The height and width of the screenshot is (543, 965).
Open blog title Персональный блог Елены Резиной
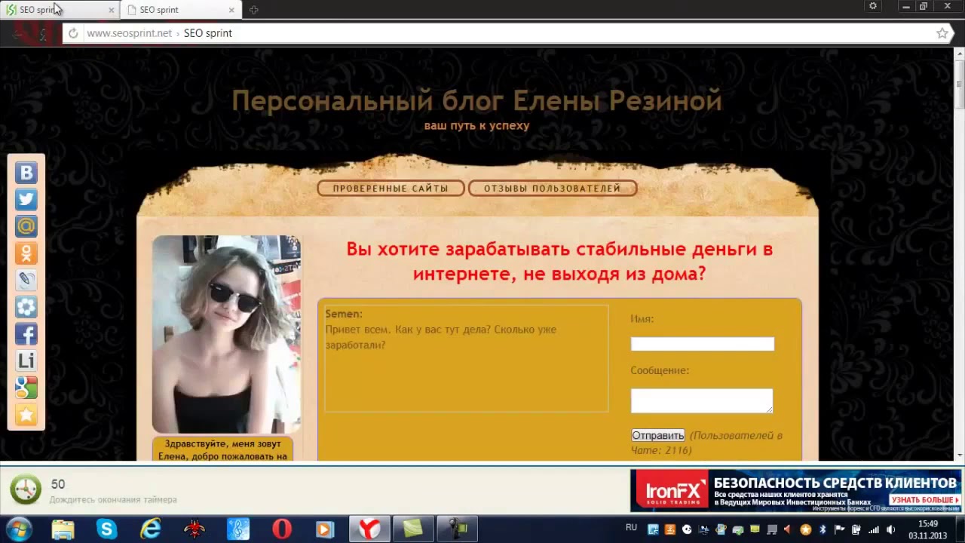click(x=476, y=100)
